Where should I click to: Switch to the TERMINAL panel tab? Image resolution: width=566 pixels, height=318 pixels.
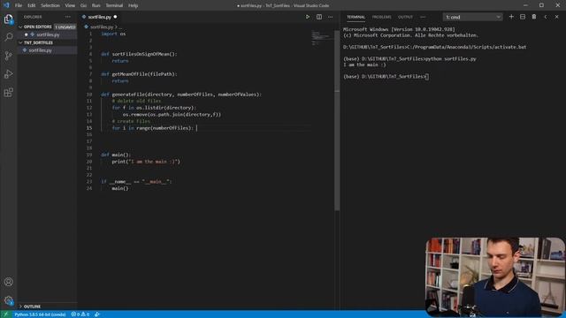tap(356, 17)
